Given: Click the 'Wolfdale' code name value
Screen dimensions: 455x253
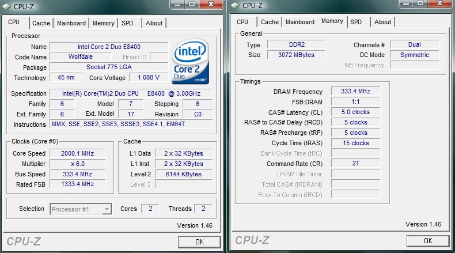Looking at the screenshot, I should point(81,56).
